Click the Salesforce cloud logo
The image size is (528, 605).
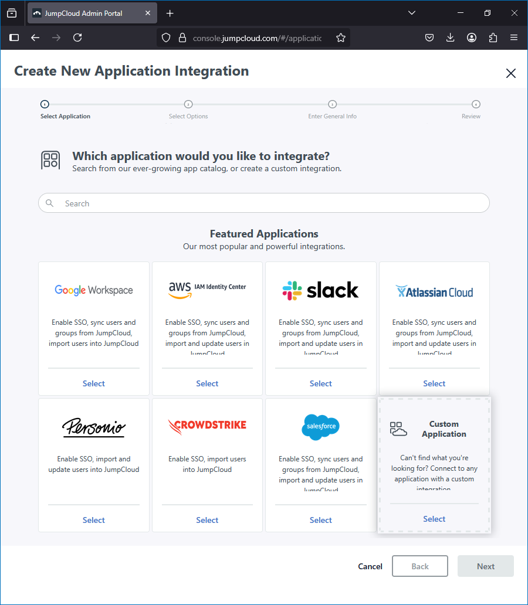[320, 426]
